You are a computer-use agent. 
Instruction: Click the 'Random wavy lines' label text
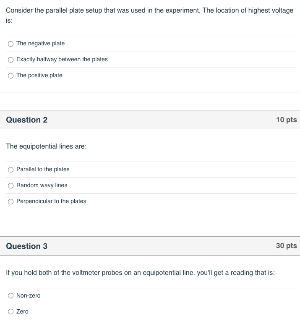42,185
